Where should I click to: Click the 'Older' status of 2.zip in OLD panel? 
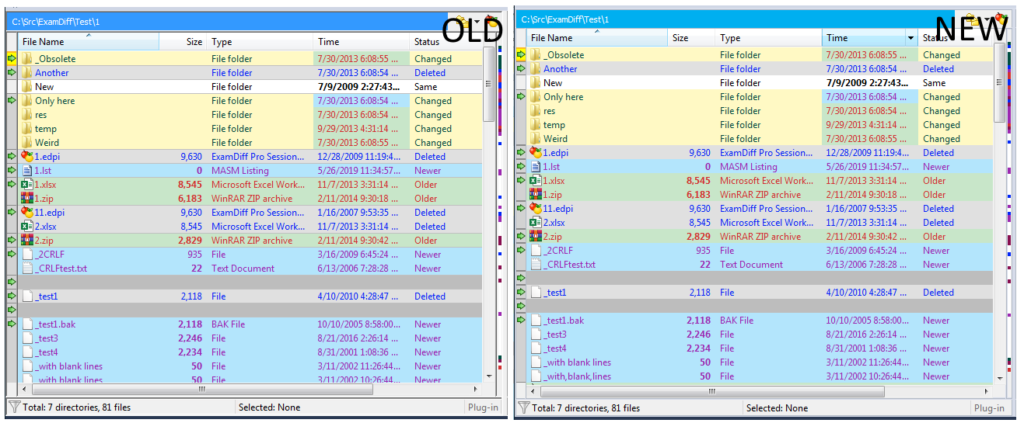(426, 241)
